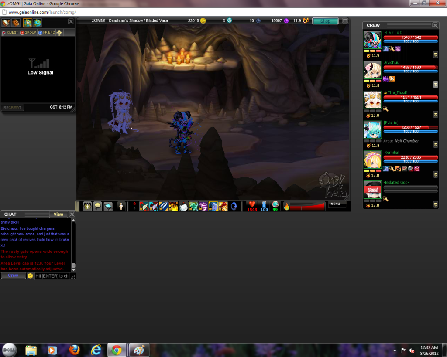The height and width of the screenshot is (357, 447).
Task: Click the chat text input field
Action: tap(52, 276)
